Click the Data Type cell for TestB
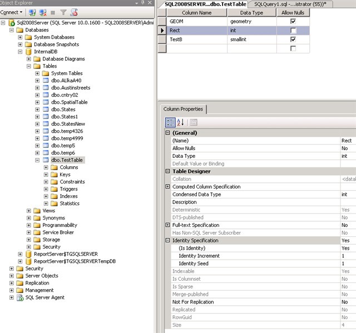 tap(251, 40)
